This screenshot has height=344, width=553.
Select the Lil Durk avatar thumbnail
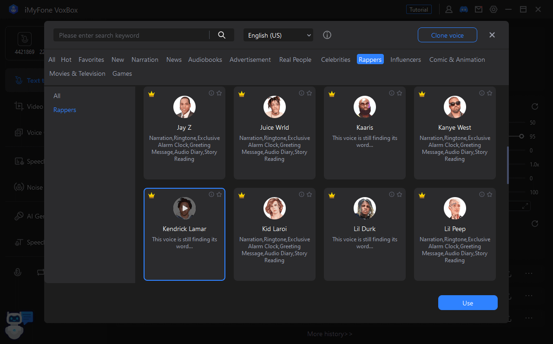(x=365, y=208)
